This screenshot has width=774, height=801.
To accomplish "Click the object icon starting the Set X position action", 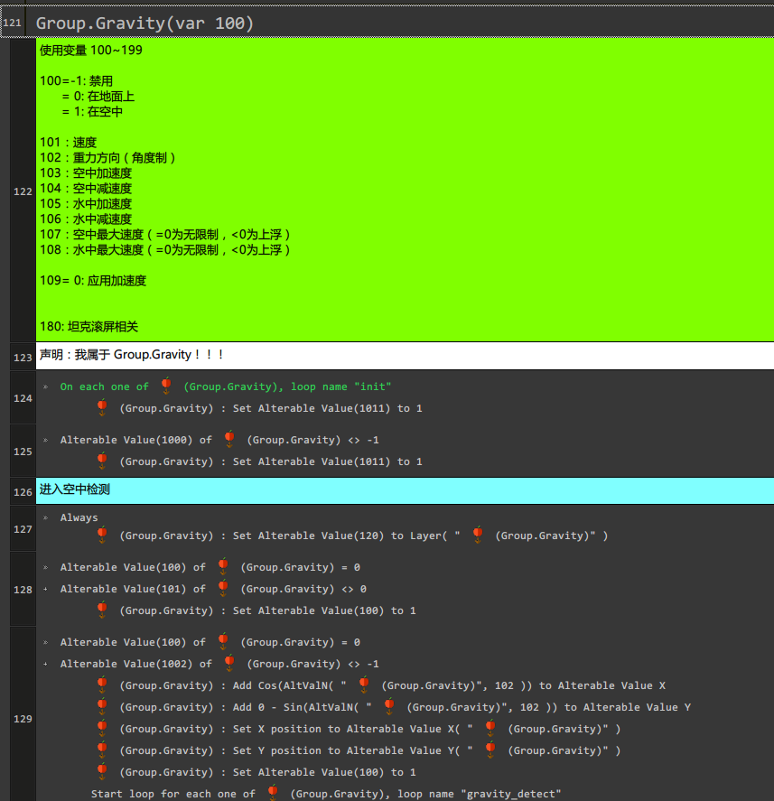I will point(102,728).
